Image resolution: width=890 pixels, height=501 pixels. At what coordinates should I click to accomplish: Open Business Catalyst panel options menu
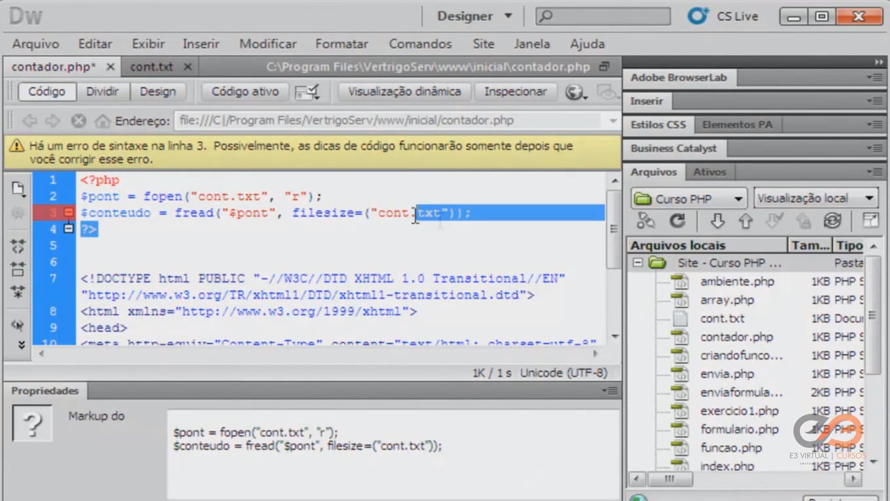point(874,148)
